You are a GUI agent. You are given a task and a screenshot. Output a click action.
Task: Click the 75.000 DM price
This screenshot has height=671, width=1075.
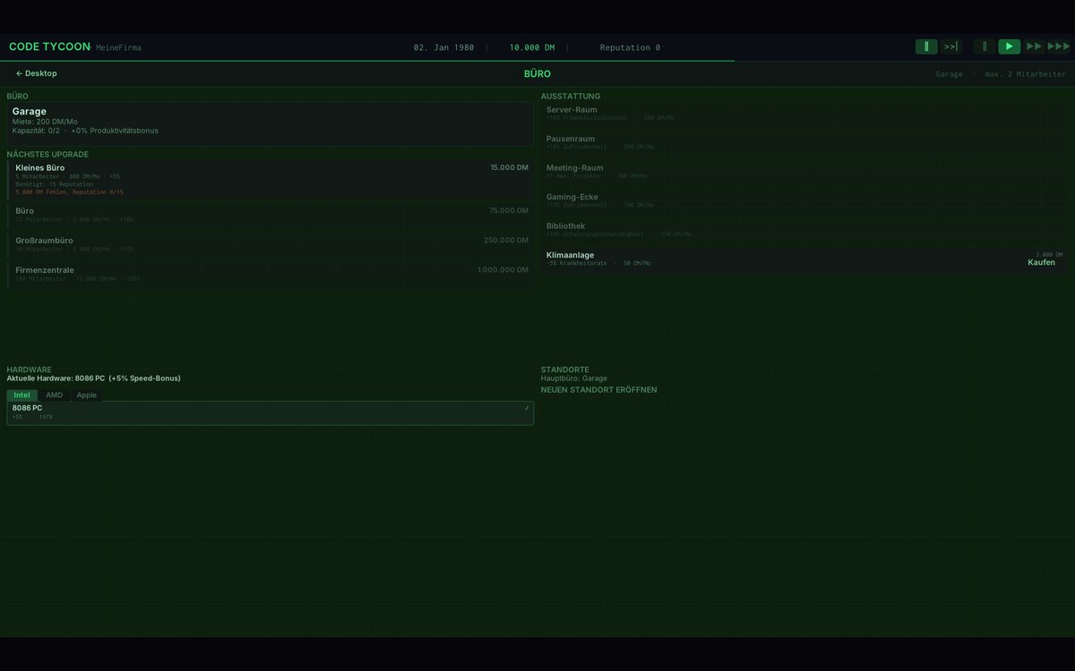[x=509, y=210]
